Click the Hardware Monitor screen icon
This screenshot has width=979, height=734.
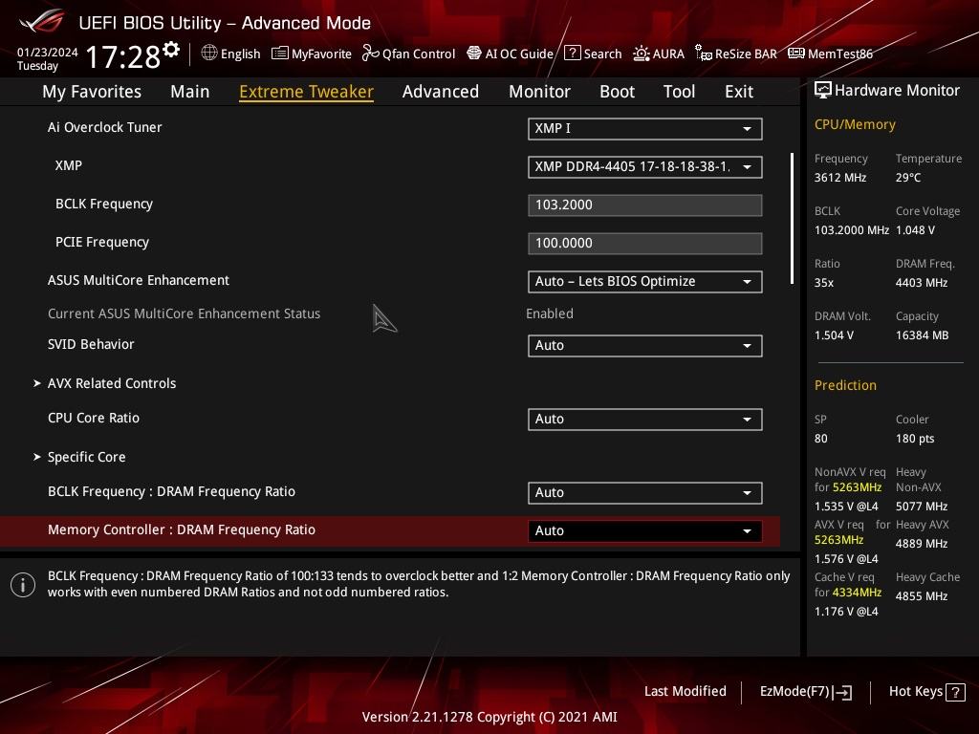(823, 91)
